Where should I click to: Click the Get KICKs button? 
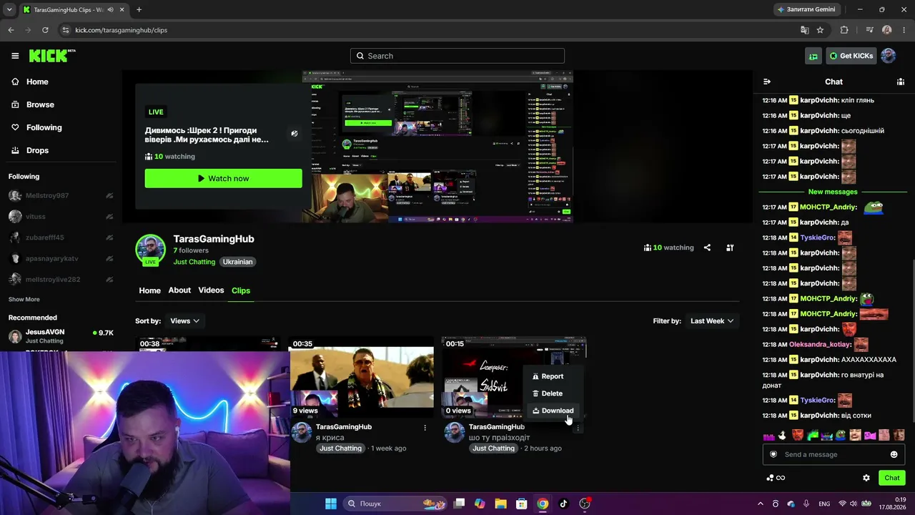(851, 56)
